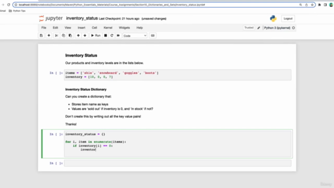Open the Cell menu
The height and width of the screenshot is (188, 334).
(94, 28)
